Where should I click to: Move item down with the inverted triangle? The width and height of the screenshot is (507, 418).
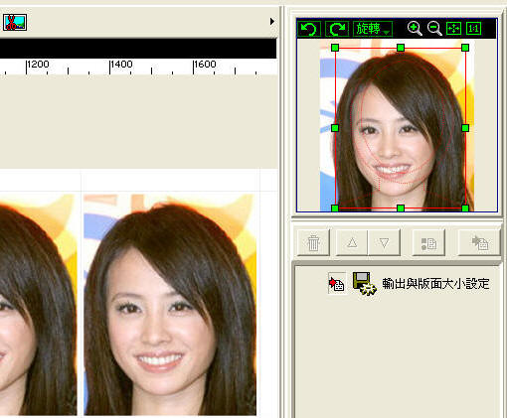(384, 243)
